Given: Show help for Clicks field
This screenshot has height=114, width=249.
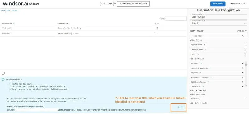Looking at the screenshot, I should [198, 55].
